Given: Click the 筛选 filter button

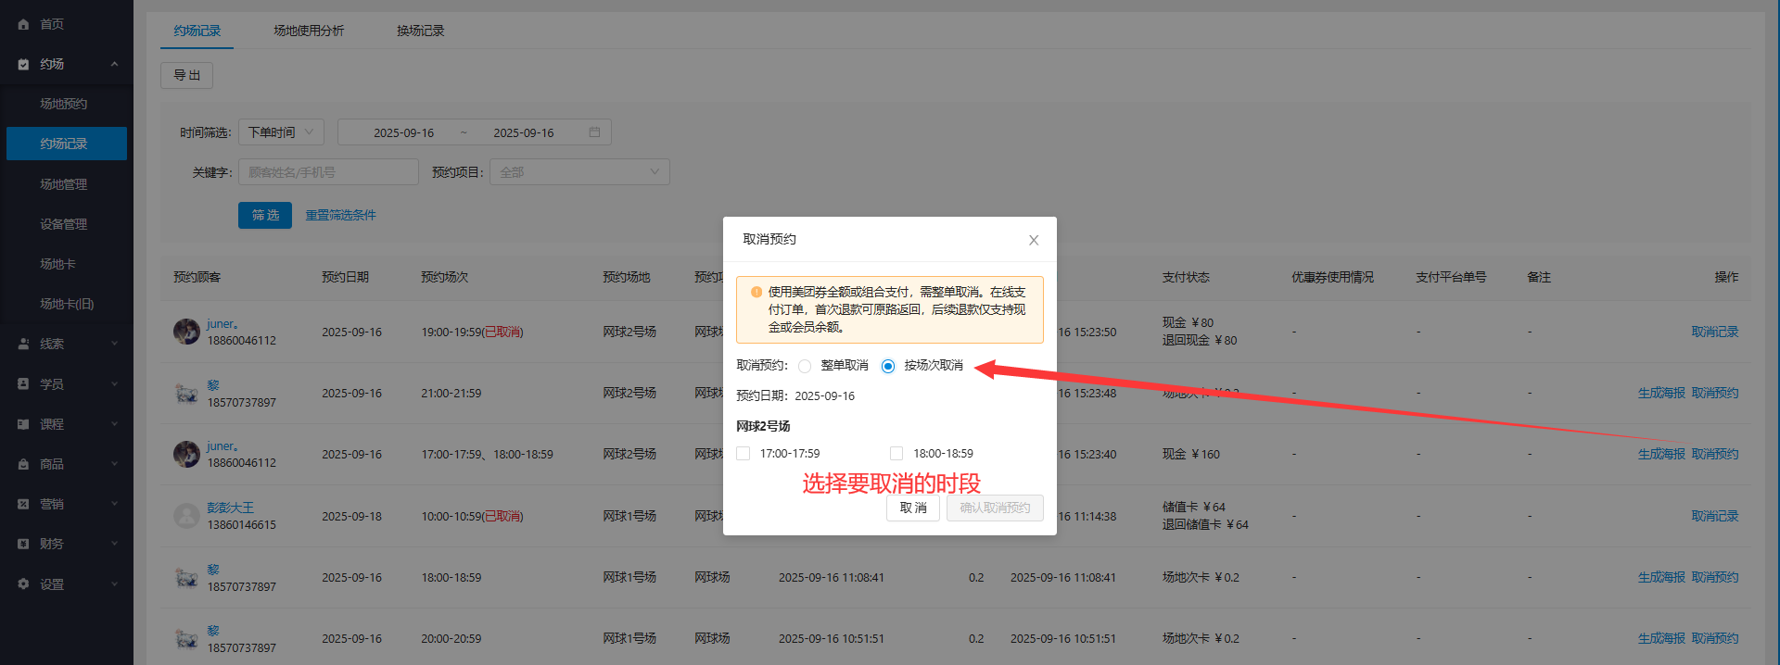Looking at the screenshot, I should pos(265,215).
